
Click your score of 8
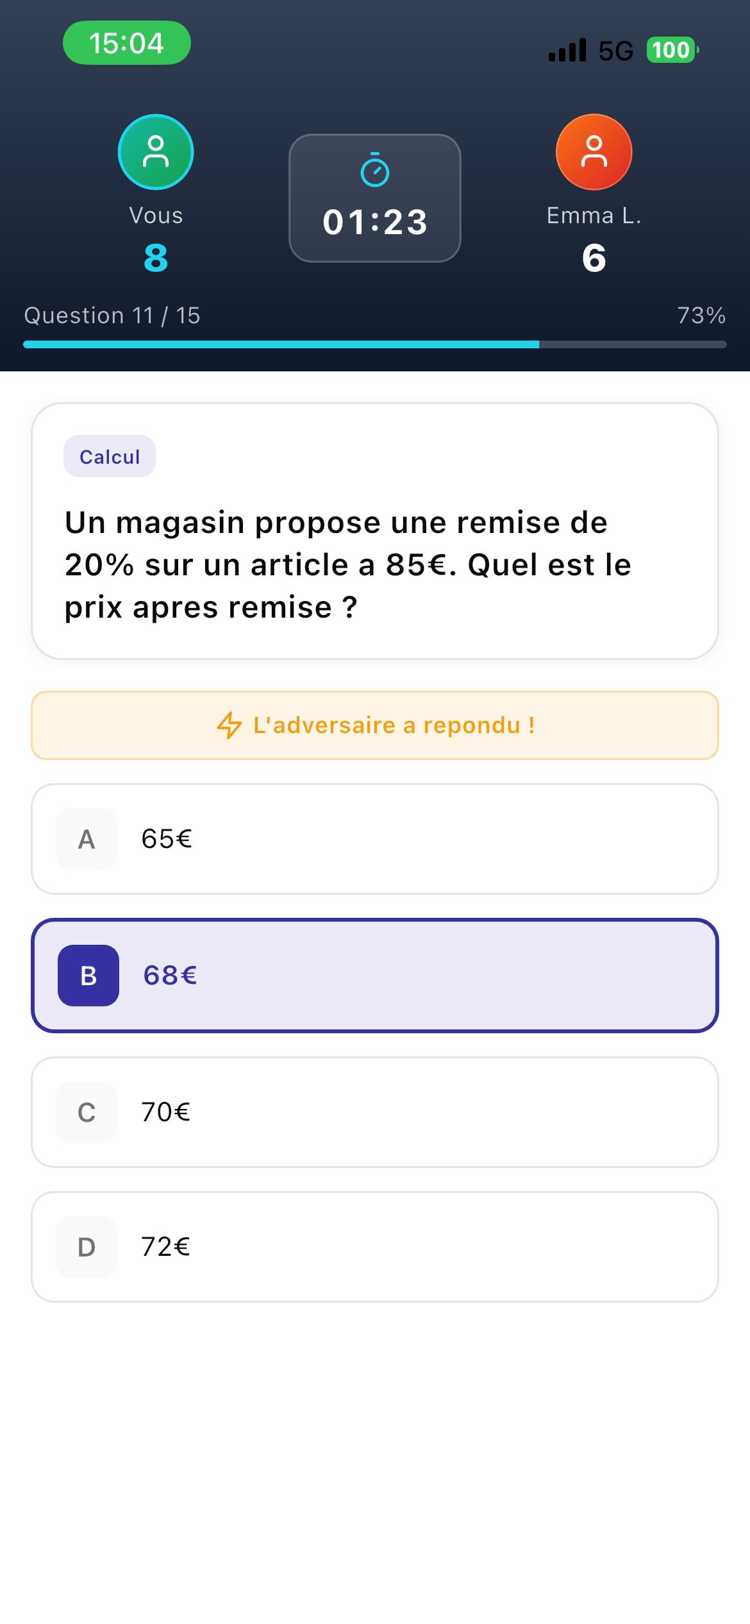pyautogui.click(x=155, y=259)
